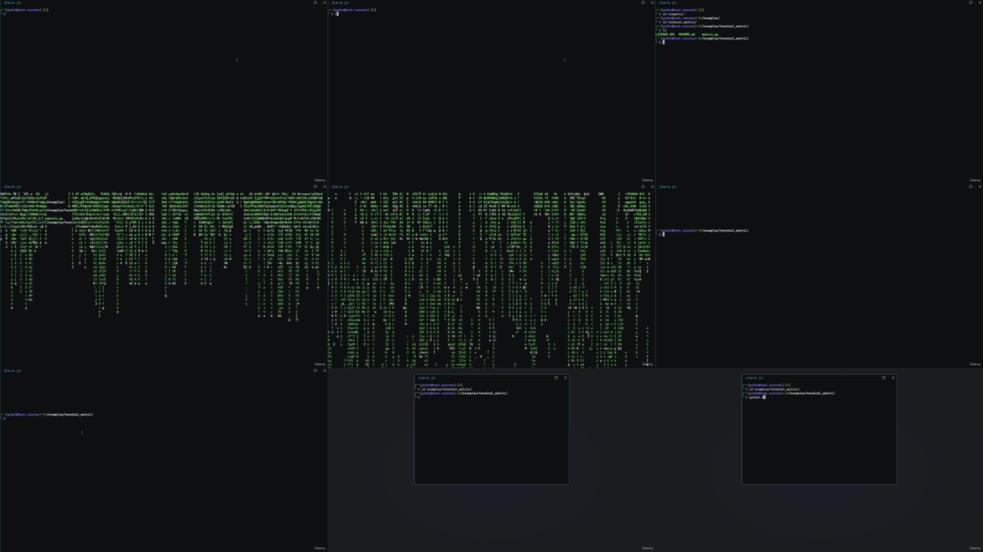Click the 'cd examples/terminal_matrix/' line in 'python m' window
Image resolution: width=983 pixels, height=552 pixels.
(x=774, y=389)
